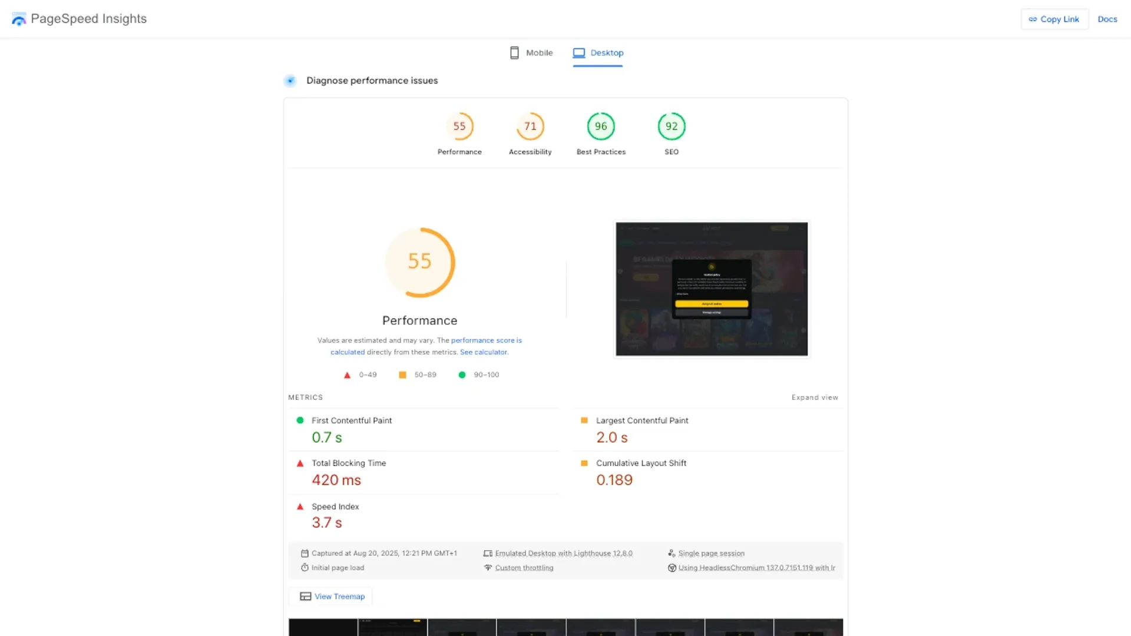The image size is (1131, 636).
Task: Select the Desktop tab
Action: tap(598, 53)
